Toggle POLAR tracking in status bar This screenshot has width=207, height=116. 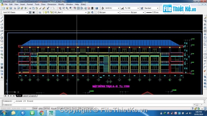[54, 109]
